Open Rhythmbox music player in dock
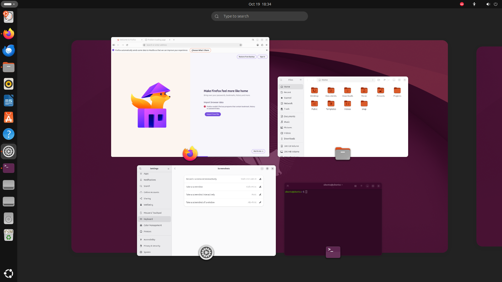Viewport: 502px width, 282px height. [9, 84]
